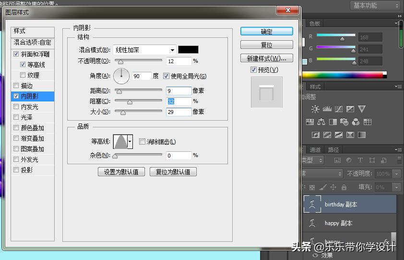Screen dimensions: 404x260
Task: Click 复位为默认值 button
Action: (x=173, y=172)
